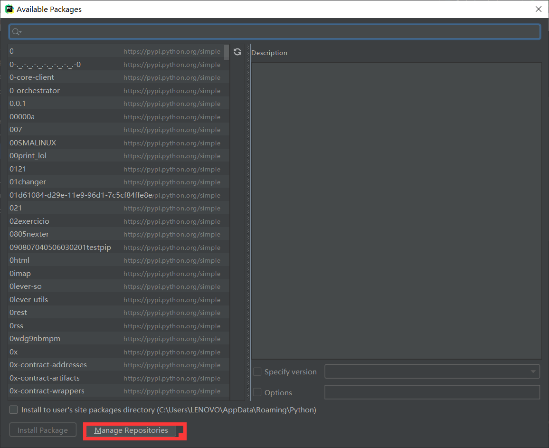The image size is (549, 448).
Task: Click the PyCharm logo in title bar
Action: click(x=9, y=9)
